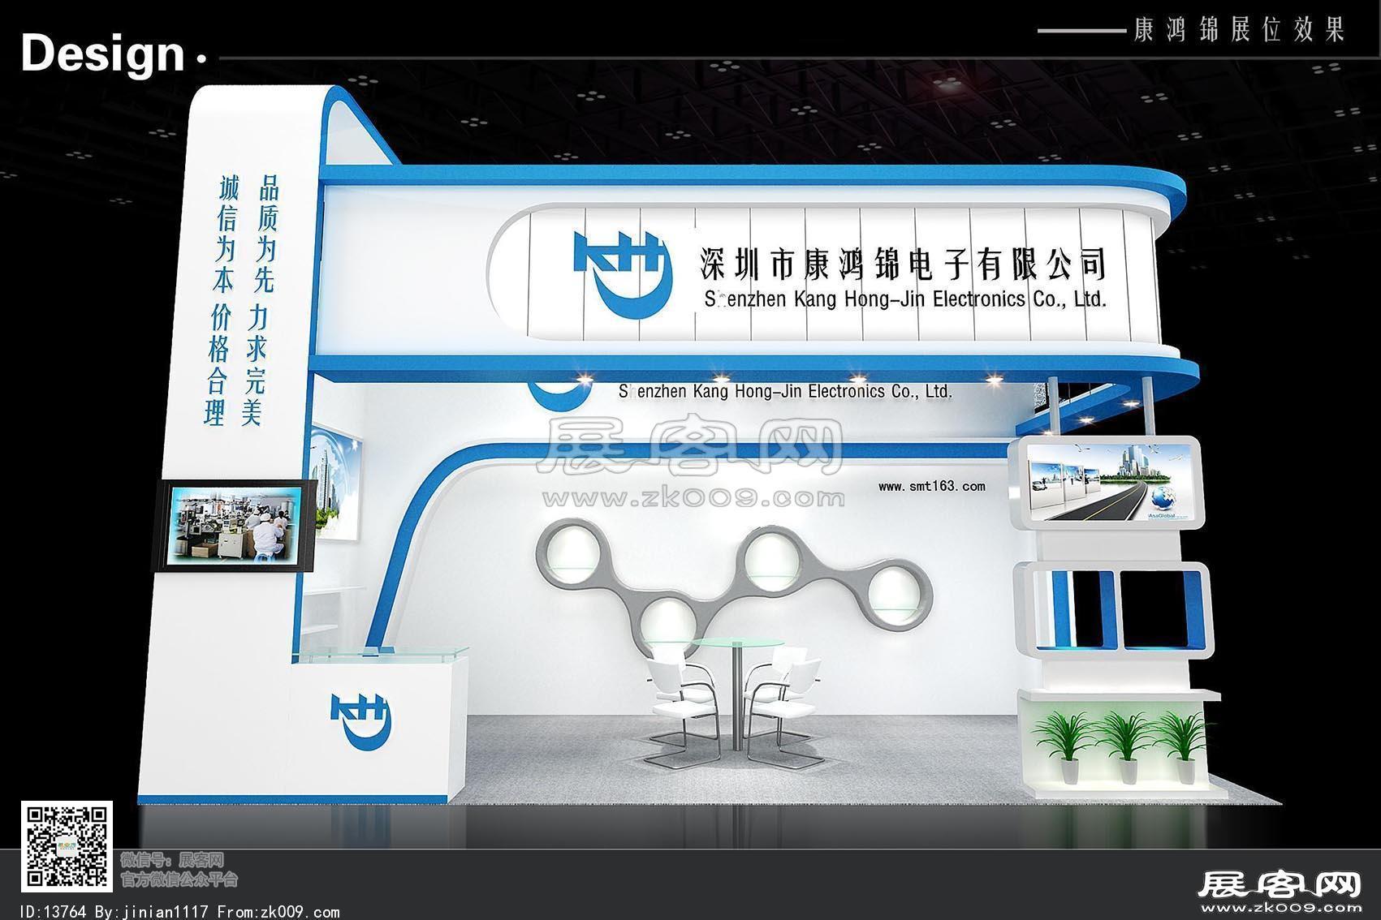Image resolution: width=1381 pixels, height=920 pixels.
Task: Click the 微信号: 展客网 text
Action: pos(171,860)
